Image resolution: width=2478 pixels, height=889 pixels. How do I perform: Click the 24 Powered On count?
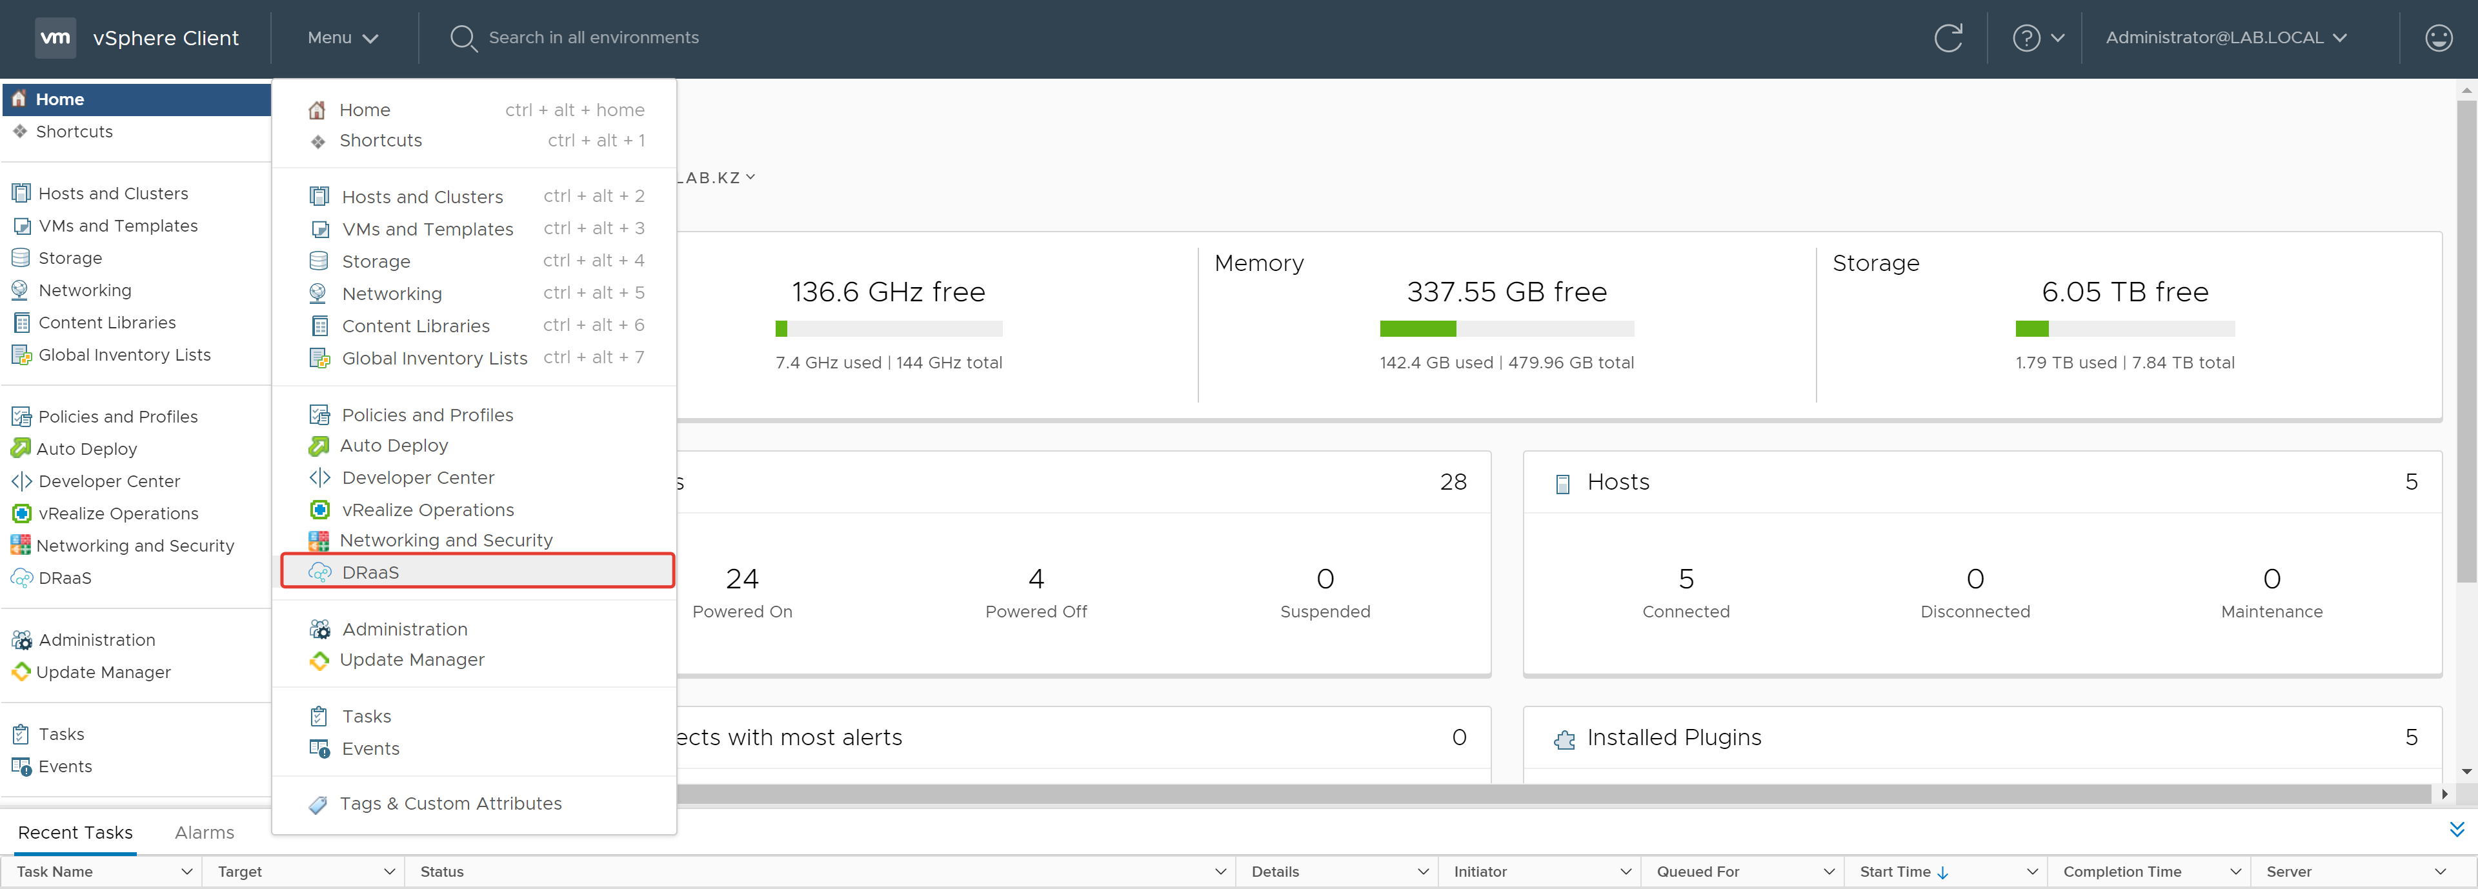[x=741, y=579]
